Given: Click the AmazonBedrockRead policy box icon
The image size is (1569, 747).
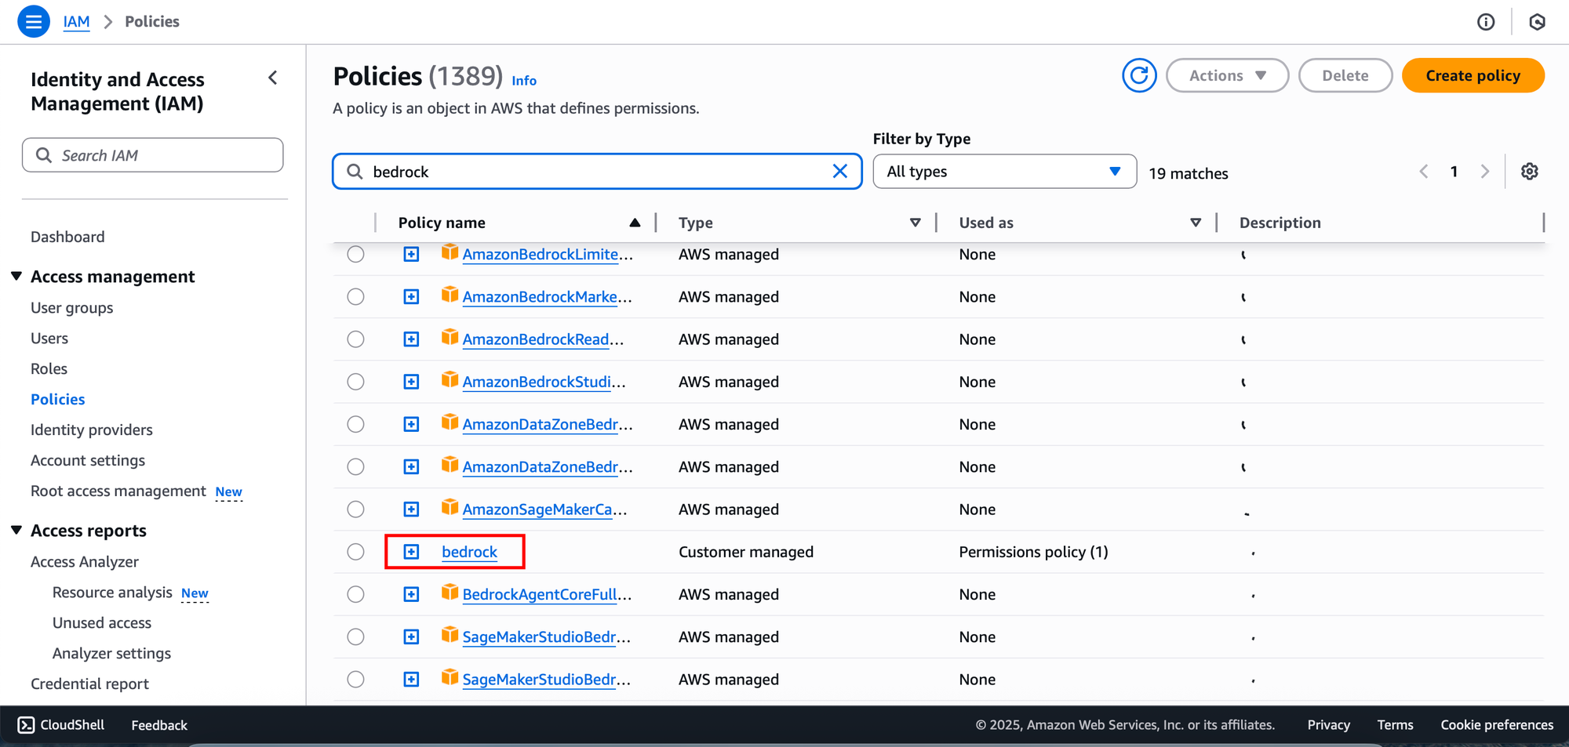Looking at the screenshot, I should coord(450,337).
